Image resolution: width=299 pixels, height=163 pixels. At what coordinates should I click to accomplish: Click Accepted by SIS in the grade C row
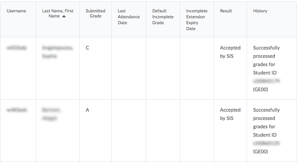(x=230, y=52)
